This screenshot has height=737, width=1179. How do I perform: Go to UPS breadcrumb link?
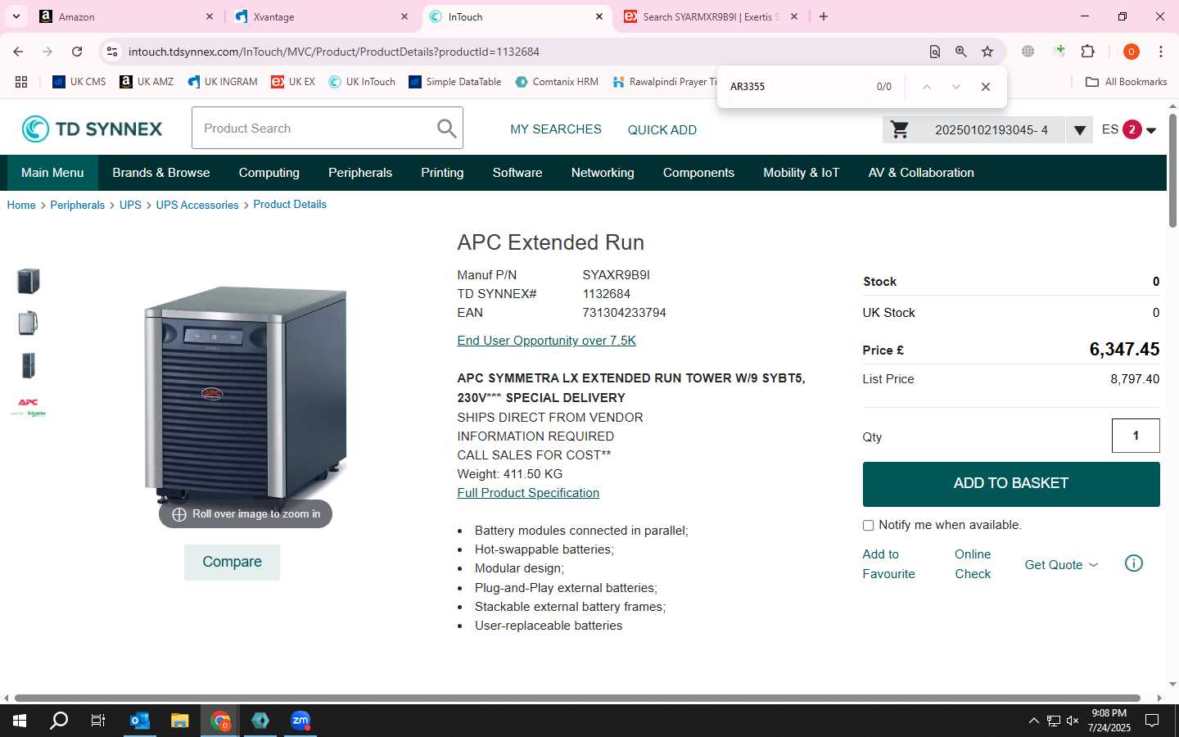[130, 205]
